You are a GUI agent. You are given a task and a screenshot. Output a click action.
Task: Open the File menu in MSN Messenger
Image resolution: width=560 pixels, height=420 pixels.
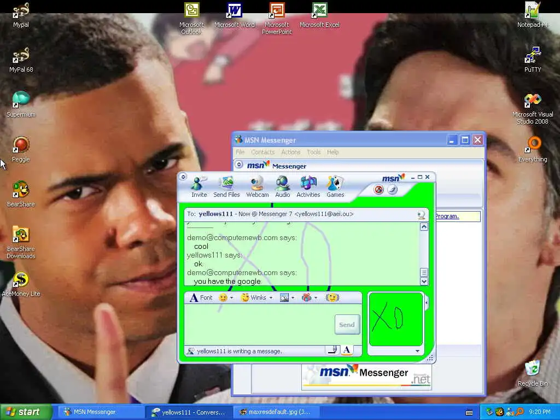(x=240, y=152)
